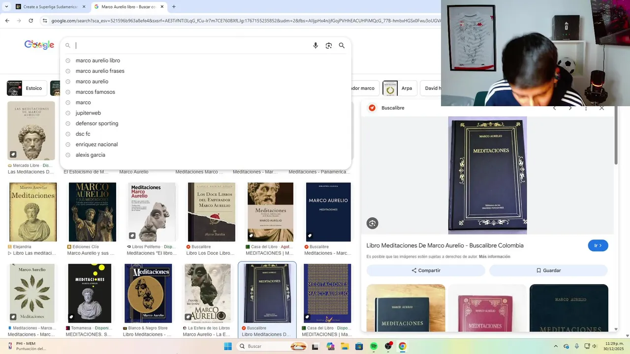Open the tab search dropdown arrow
The image size is (630, 354).
(x=6, y=7)
